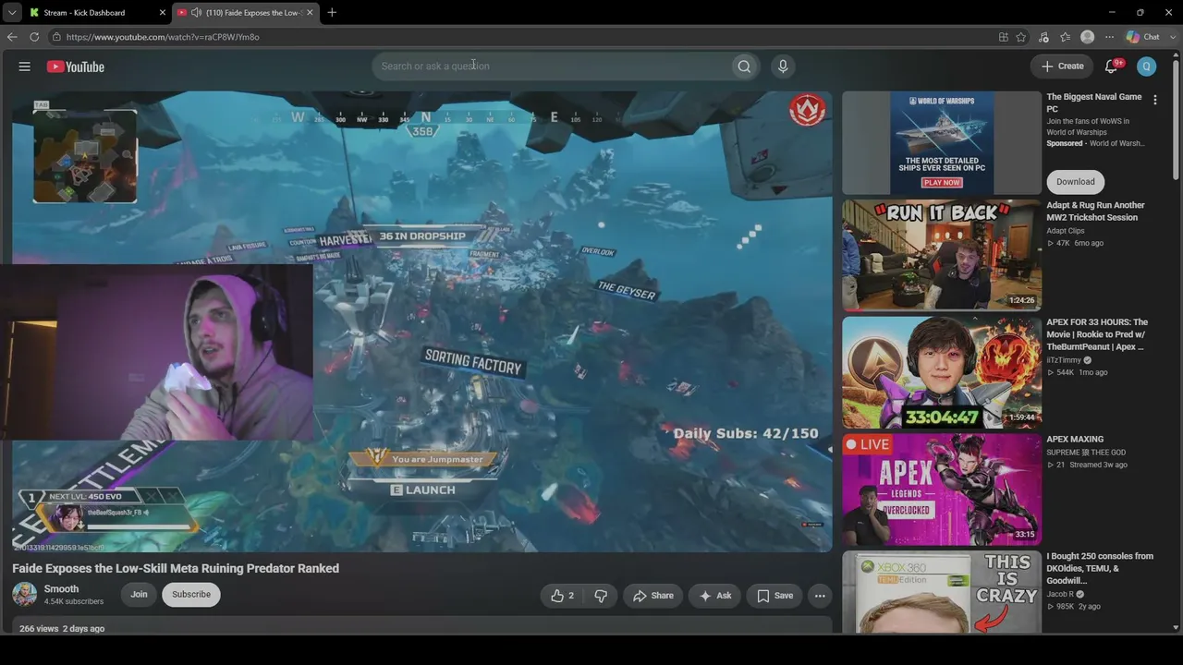Click the search magnifier button
Viewport: 1183px width, 665px height.
744,66
